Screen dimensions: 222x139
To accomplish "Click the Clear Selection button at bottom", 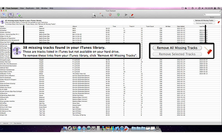I will (18, 123).
